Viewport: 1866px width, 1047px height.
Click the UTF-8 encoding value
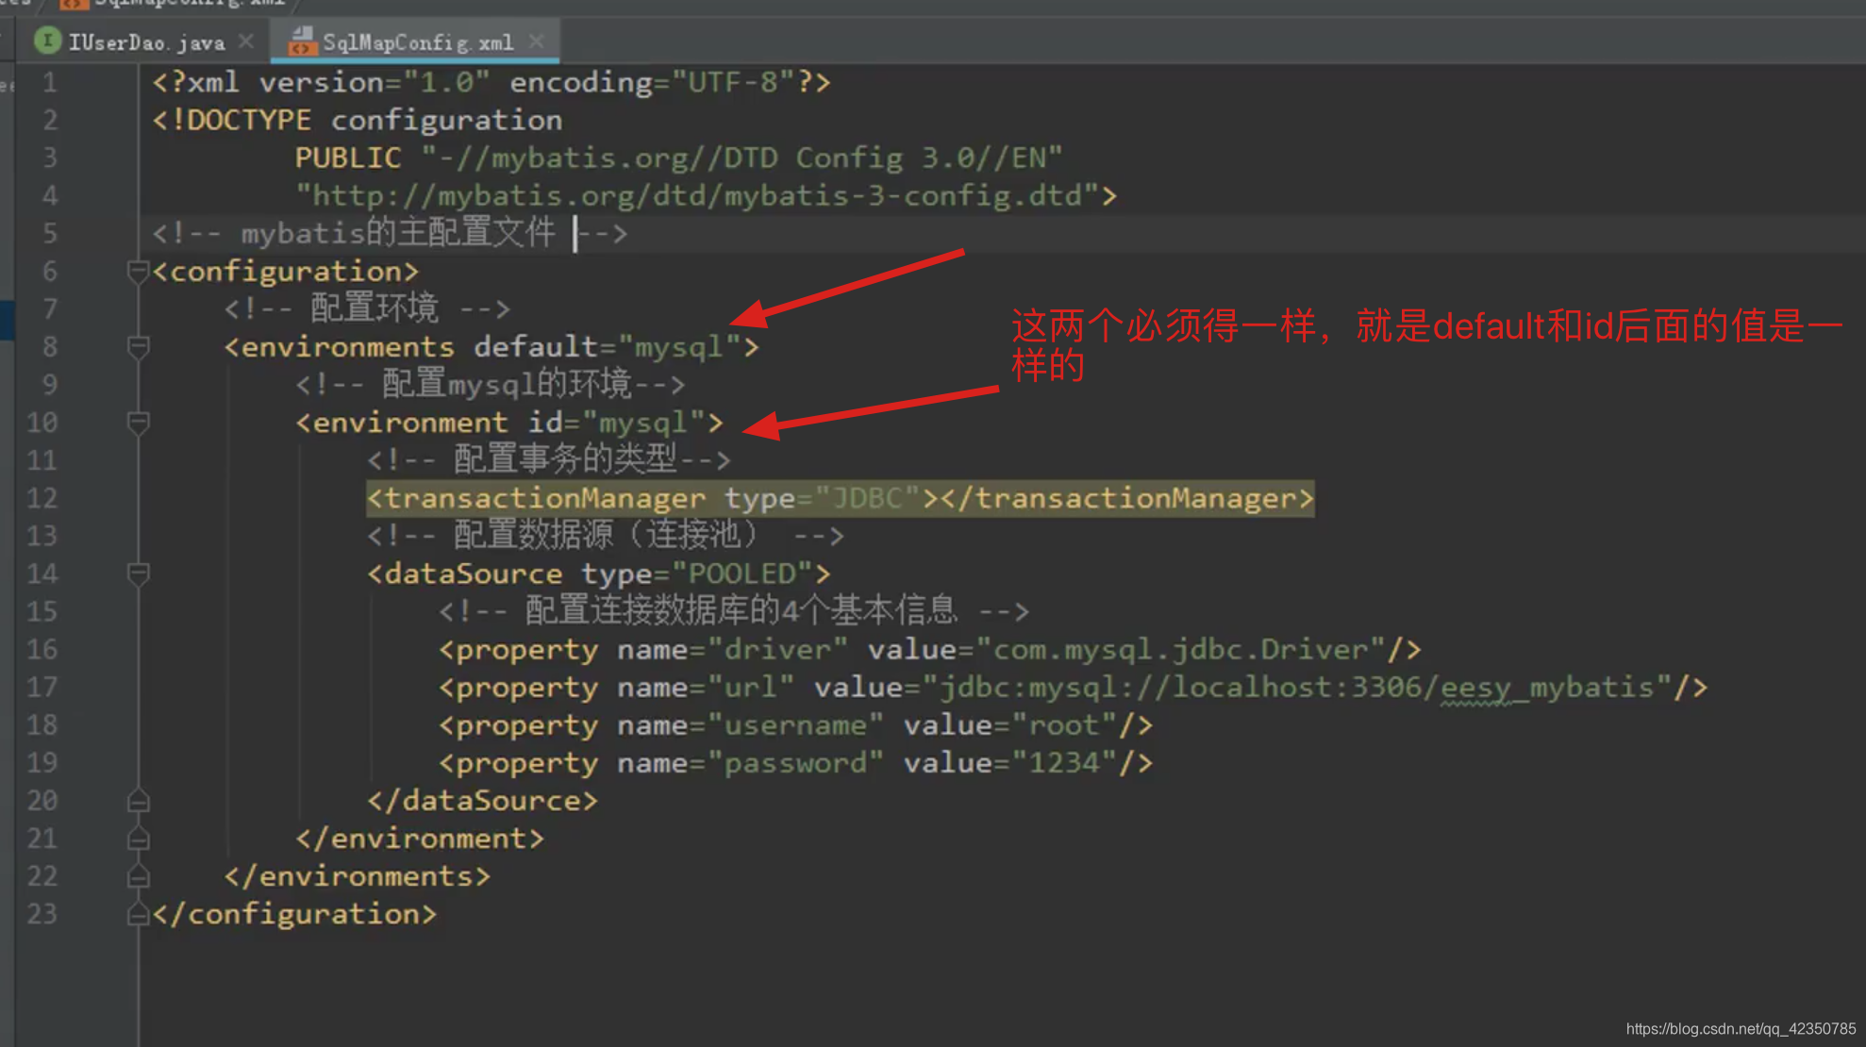[x=733, y=82]
